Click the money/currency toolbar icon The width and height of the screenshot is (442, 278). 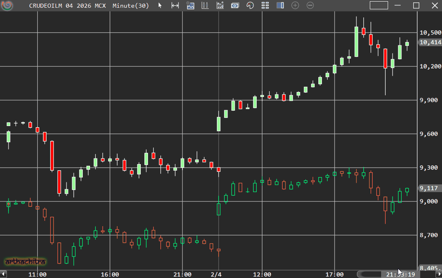(x=235, y=6)
